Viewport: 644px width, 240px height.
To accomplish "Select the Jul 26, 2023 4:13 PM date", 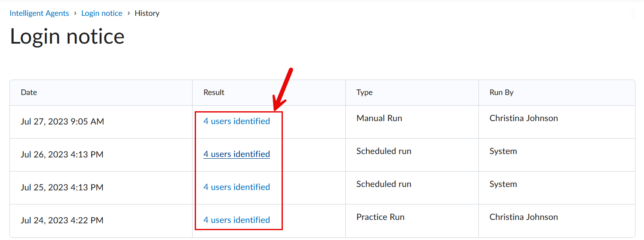I will (x=62, y=154).
